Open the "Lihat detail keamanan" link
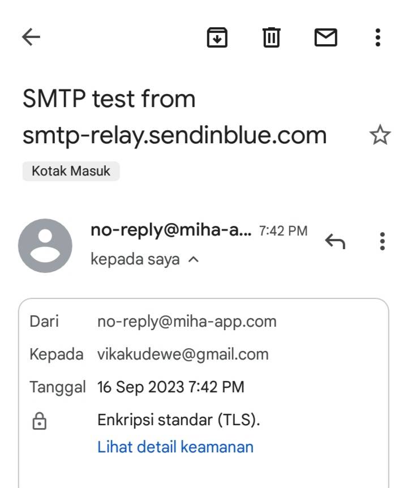Image resolution: width=403 pixels, height=488 pixels. coord(175,447)
